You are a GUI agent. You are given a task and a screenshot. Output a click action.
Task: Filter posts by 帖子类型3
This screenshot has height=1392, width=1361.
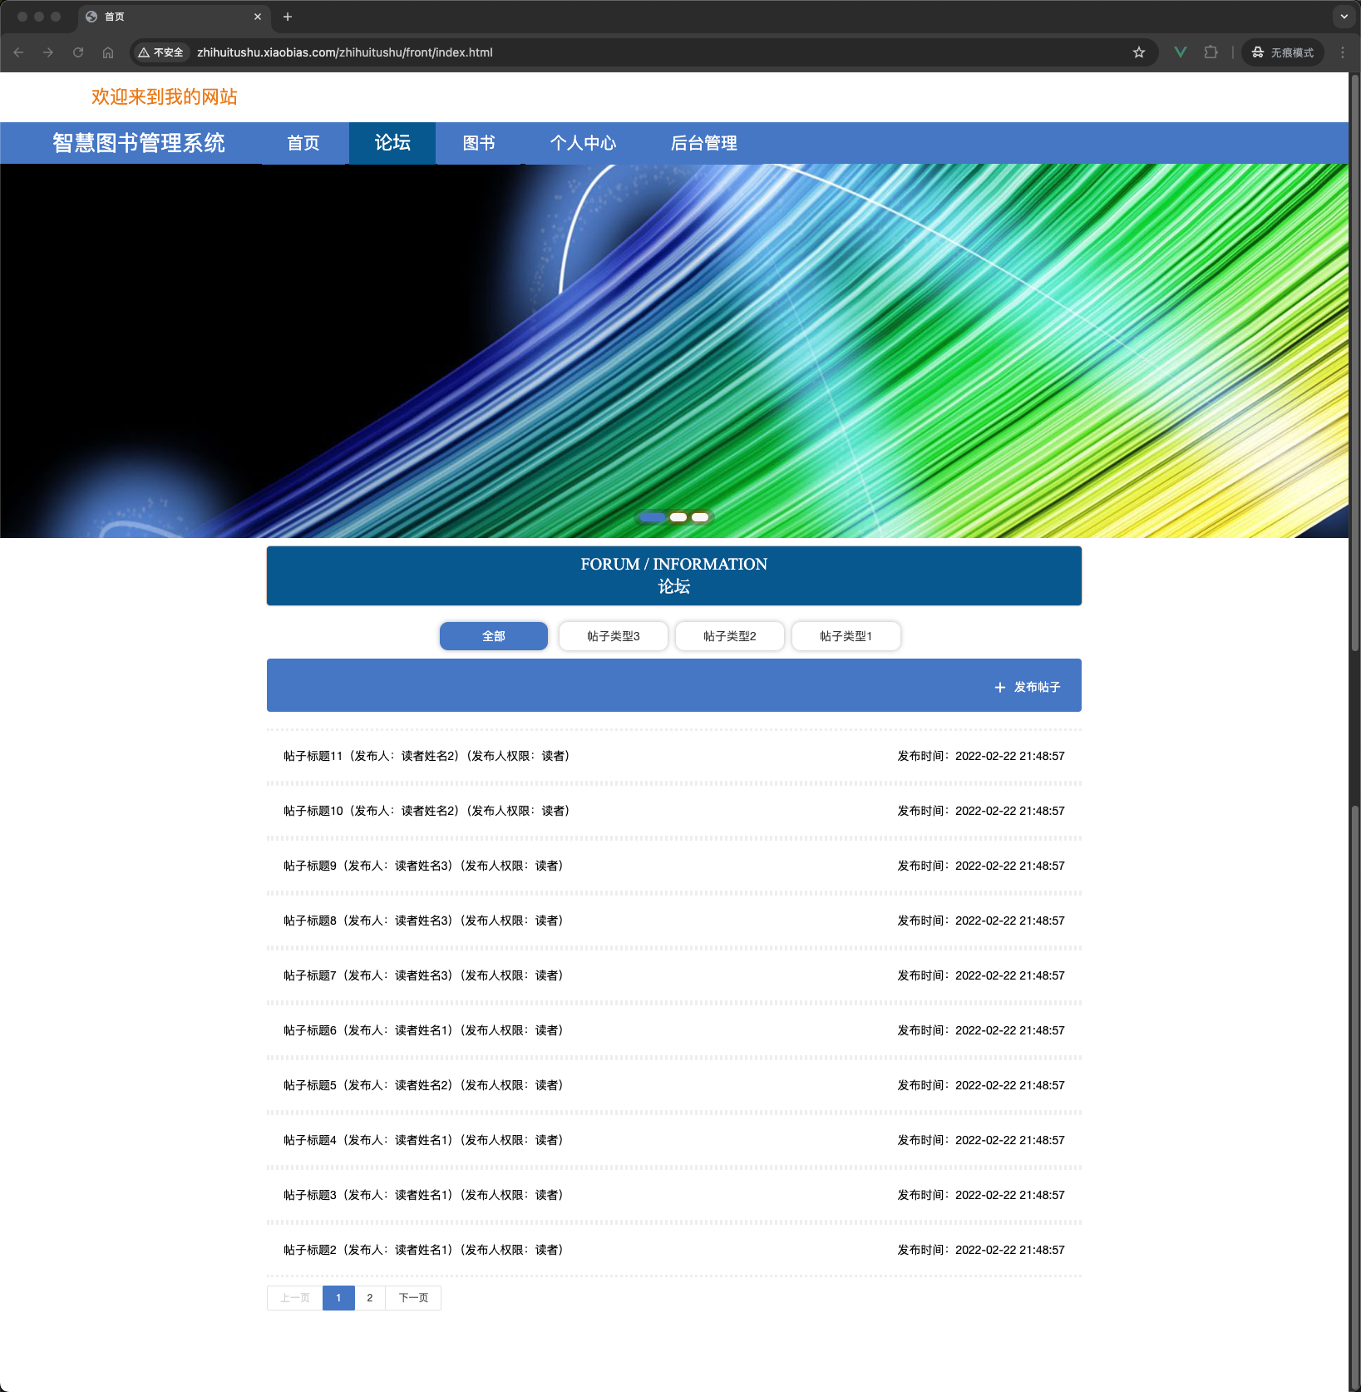tap(614, 636)
